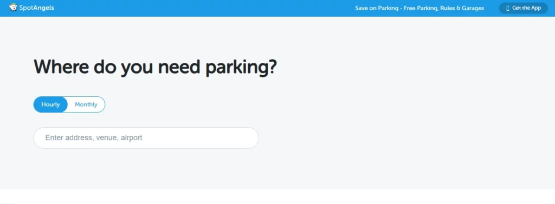Click the word 'parking?' in the headline
Image resolution: width=555 pixels, height=204 pixels.
tap(241, 68)
